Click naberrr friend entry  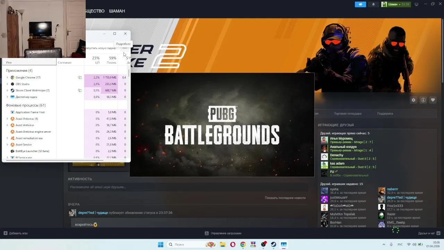coord(401,191)
